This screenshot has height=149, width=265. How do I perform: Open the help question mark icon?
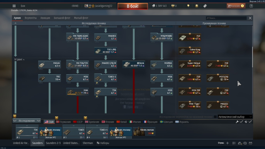click(251, 6)
